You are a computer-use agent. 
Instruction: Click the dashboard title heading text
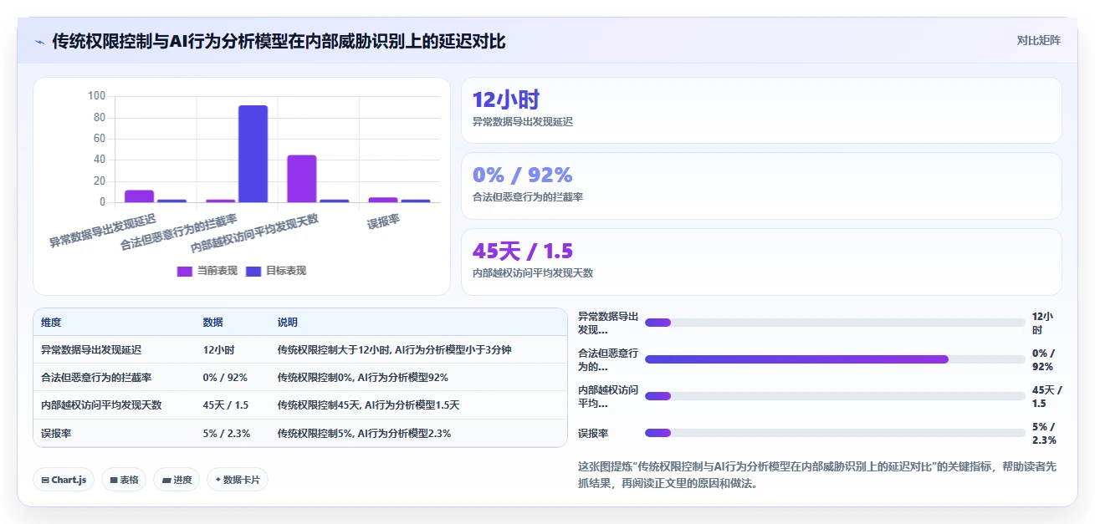tap(279, 41)
